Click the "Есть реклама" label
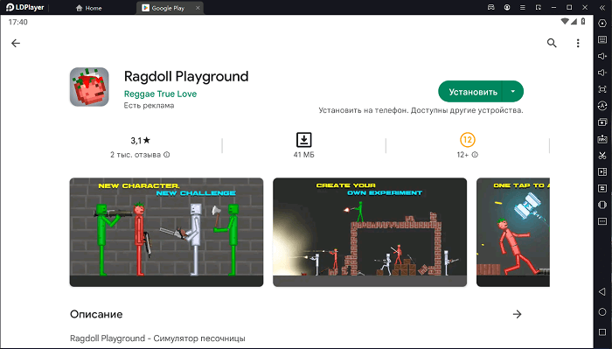 pos(149,106)
